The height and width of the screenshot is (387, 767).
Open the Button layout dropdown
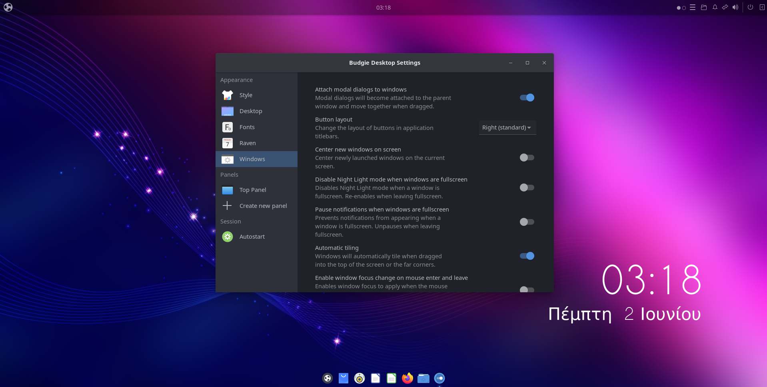point(507,128)
